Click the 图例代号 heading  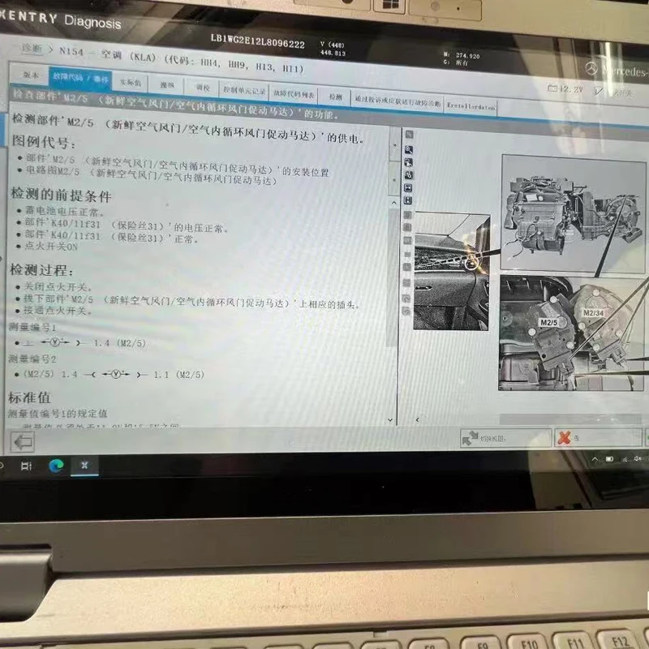[x=44, y=142]
